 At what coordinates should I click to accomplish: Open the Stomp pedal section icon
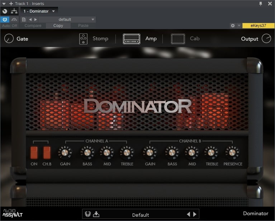(x=83, y=39)
